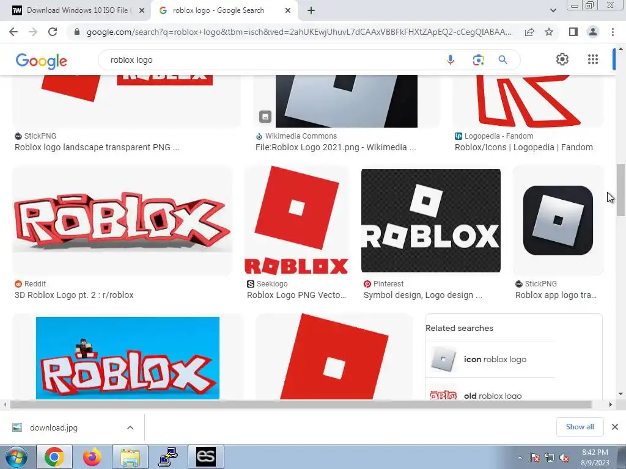626x469 pixels.
Task: Click the Wikimedia Commons source label
Action: (301, 136)
